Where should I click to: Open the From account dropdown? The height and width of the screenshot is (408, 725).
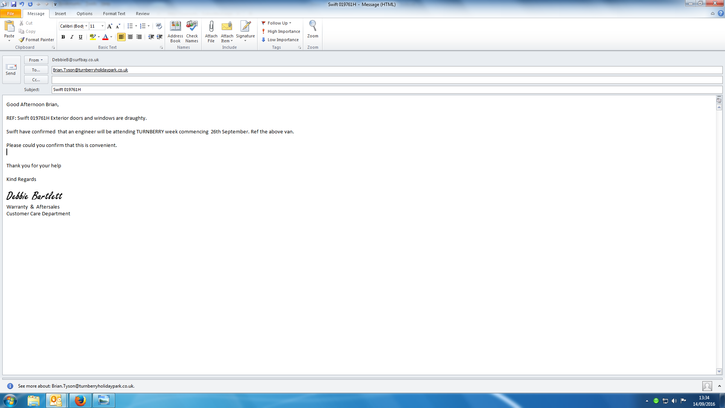pos(36,60)
